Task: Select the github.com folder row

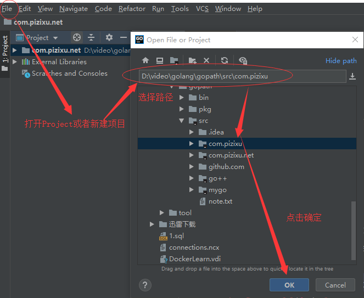Action: click(x=247, y=167)
